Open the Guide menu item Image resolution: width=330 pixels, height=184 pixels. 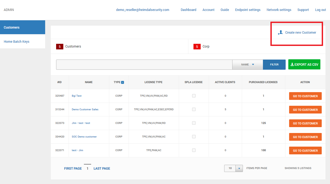(225, 10)
